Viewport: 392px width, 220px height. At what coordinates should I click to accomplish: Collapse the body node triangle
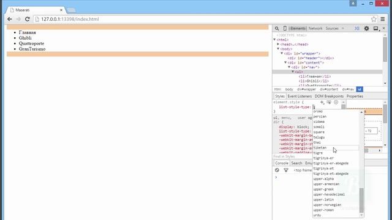pyautogui.click(x=278, y=49)
